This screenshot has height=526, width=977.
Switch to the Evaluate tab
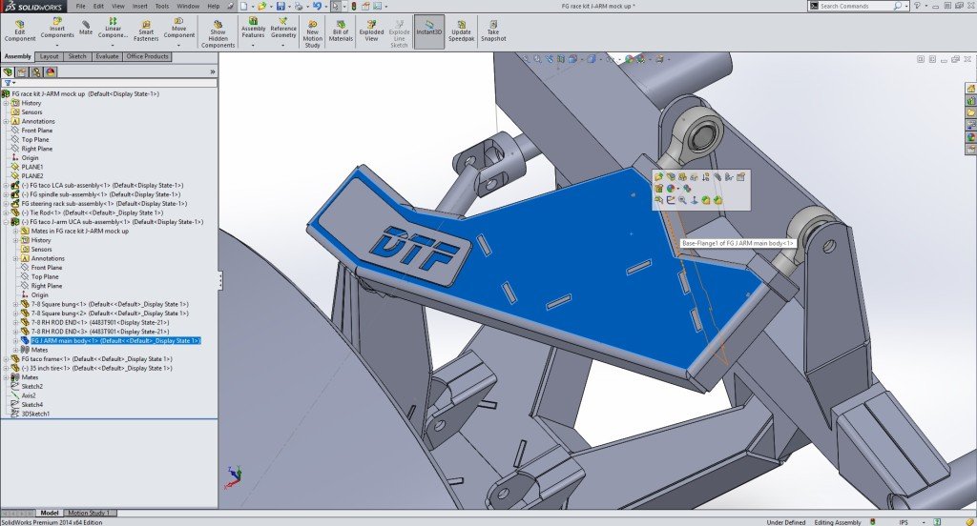pos(107,56)
